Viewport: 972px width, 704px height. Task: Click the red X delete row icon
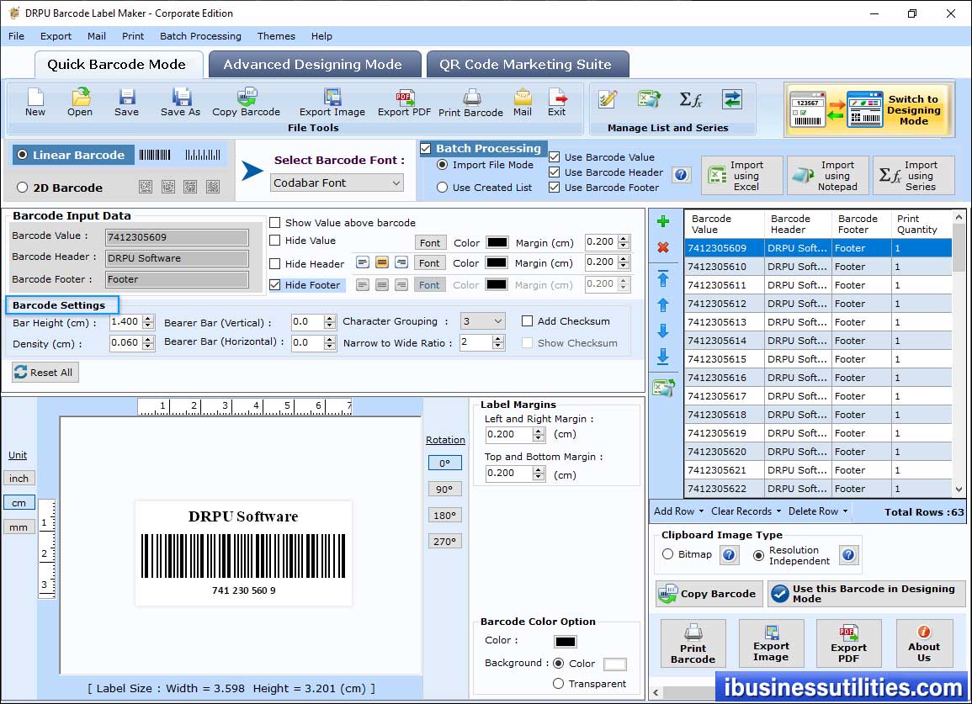point(663,247)
